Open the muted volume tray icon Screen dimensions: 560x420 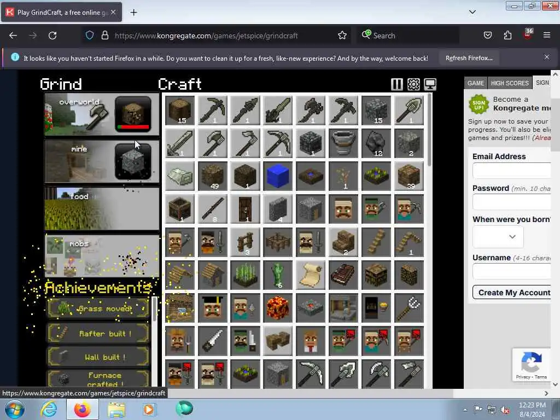click(x=505, y=410)
